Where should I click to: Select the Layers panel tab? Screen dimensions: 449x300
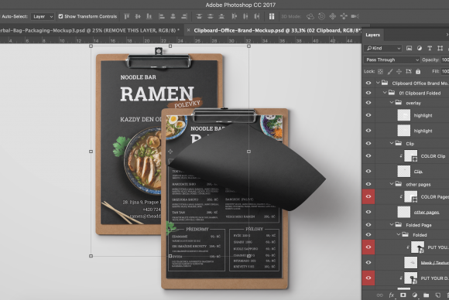tap(373, 35)
